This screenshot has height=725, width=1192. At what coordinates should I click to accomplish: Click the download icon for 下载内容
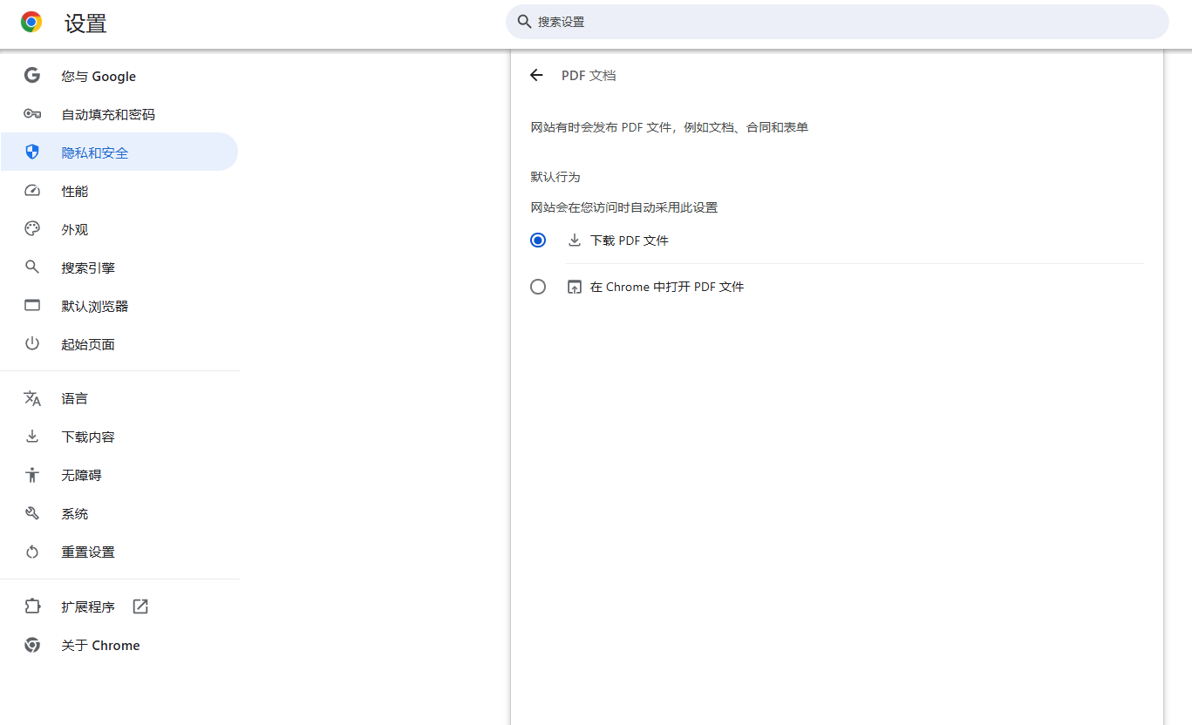(x=32, y=437)
